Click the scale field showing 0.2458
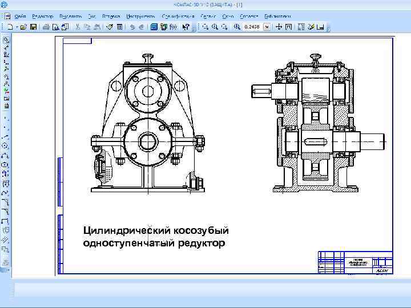Image resolution: width=411 pixels, height=308 pixels. (x=252, y=27)
